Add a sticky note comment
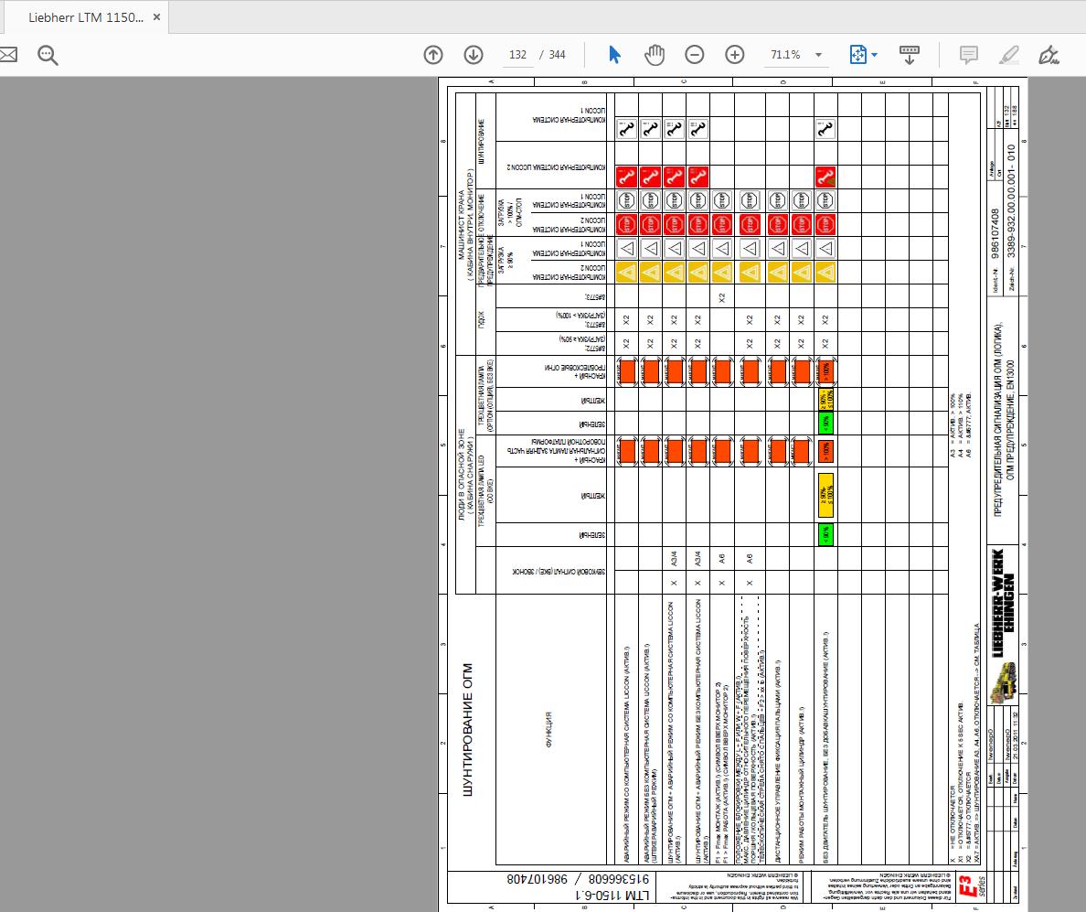 coord(969,55)
